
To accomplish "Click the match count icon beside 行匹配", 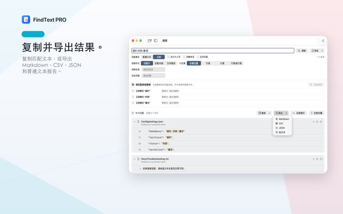I will coord(133,113).
